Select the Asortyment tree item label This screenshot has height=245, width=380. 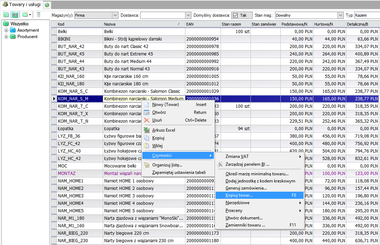point(28,30)
